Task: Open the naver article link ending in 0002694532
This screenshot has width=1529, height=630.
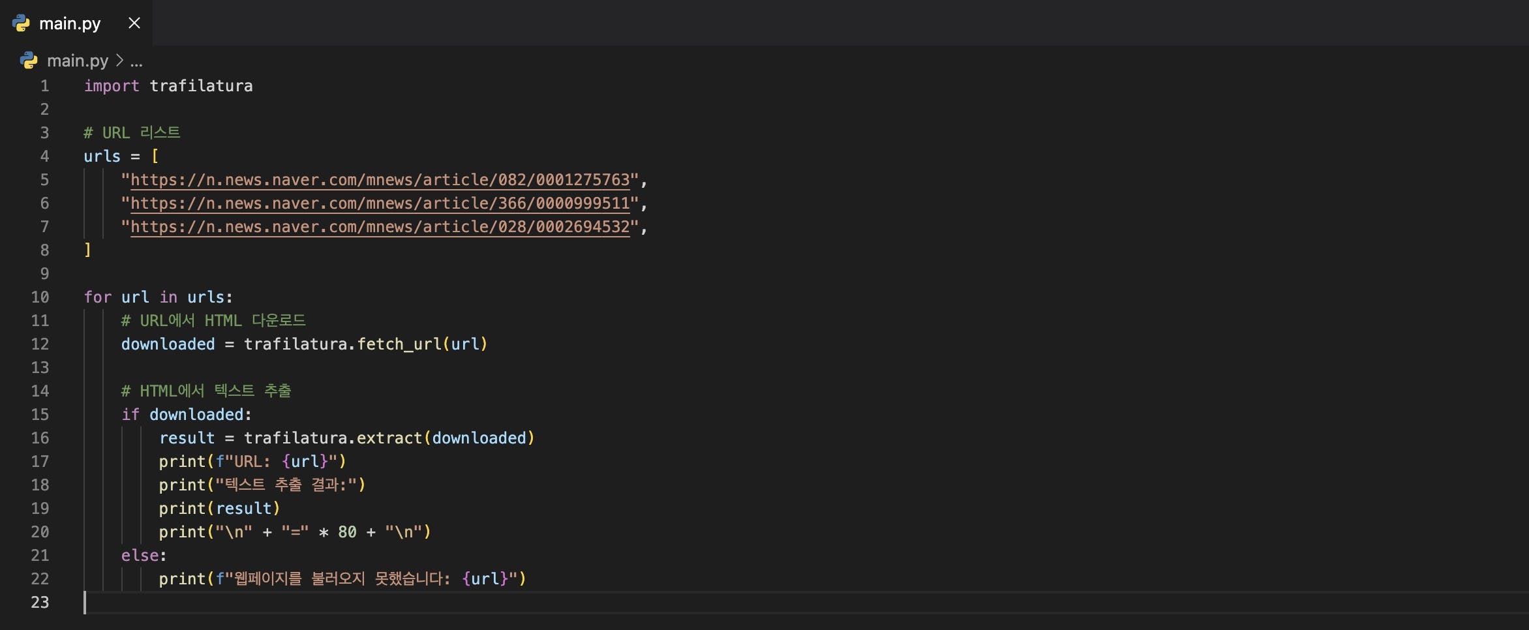Action: [x=380, y=227]
